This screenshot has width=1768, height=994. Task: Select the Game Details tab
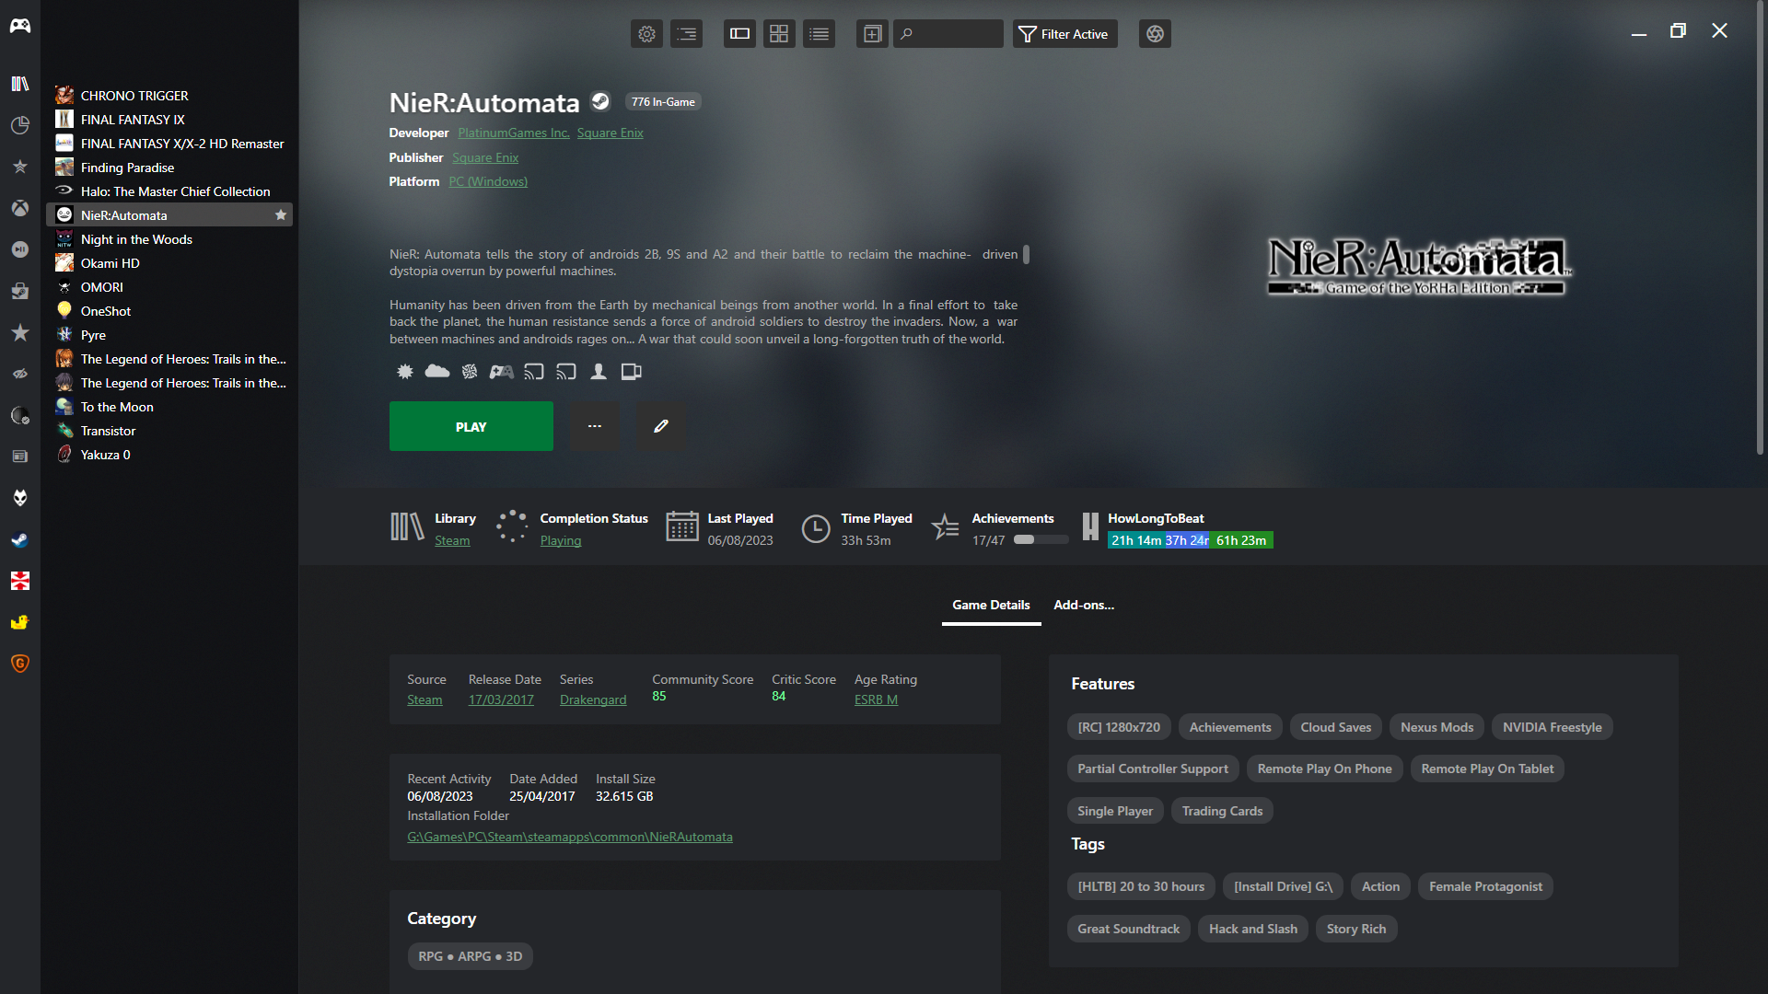click(991, 605)
